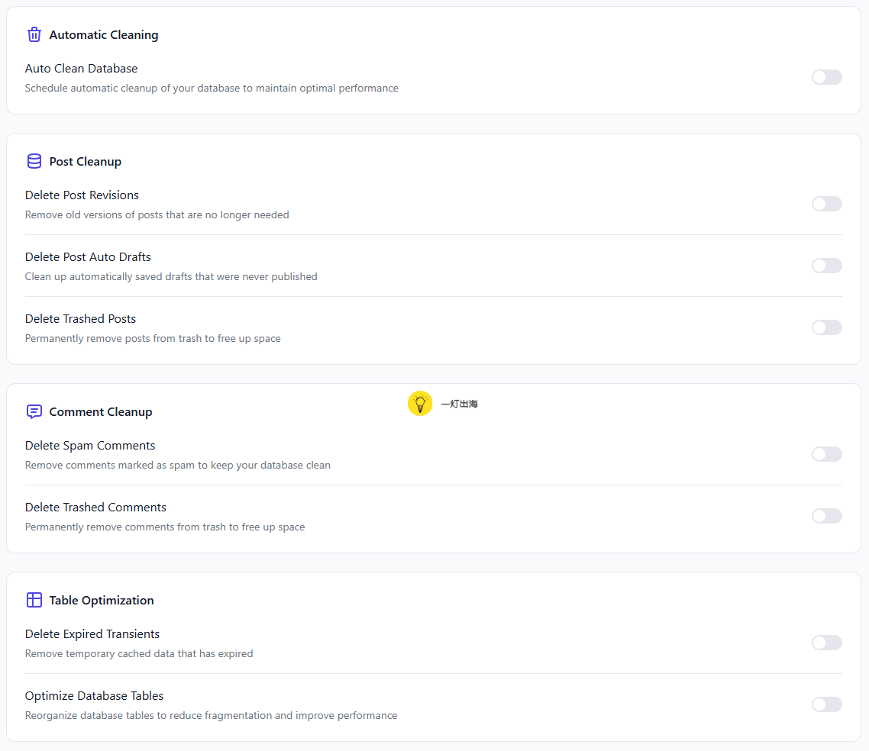Toggle Delete Post Auto Drafts on
Viewport: 869px width, 751px height.
[827, 266]
